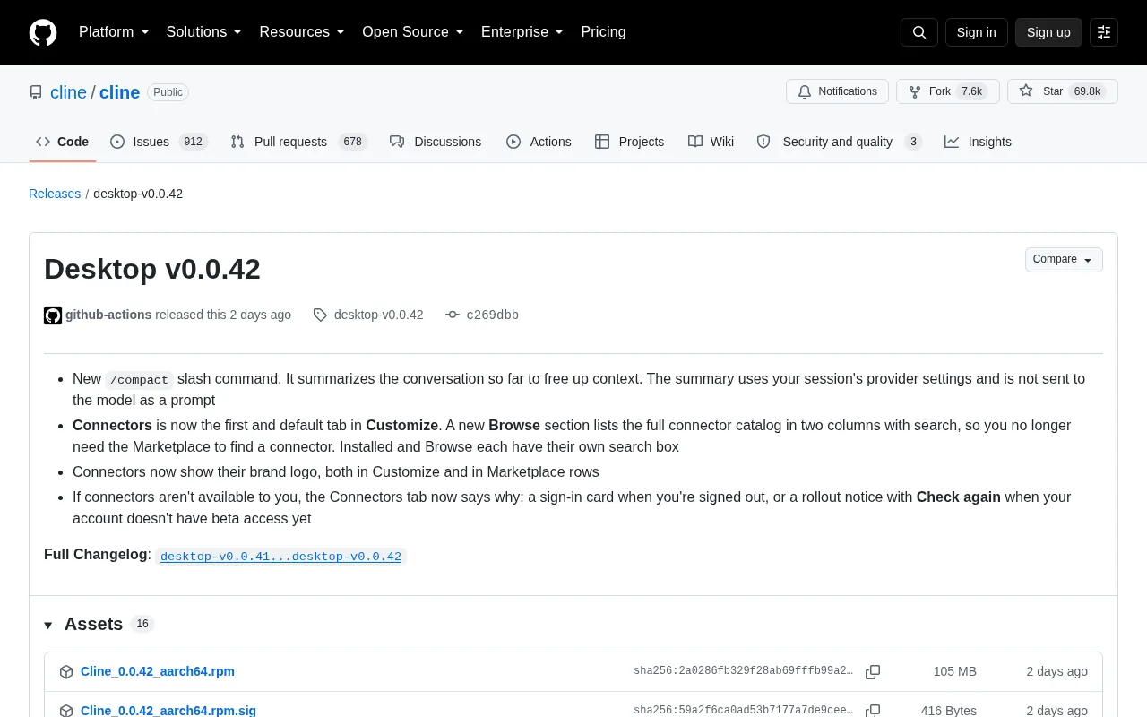Open the Discussions tab
The height and width of the screenshot is (717, 1147).
[436, 142]
